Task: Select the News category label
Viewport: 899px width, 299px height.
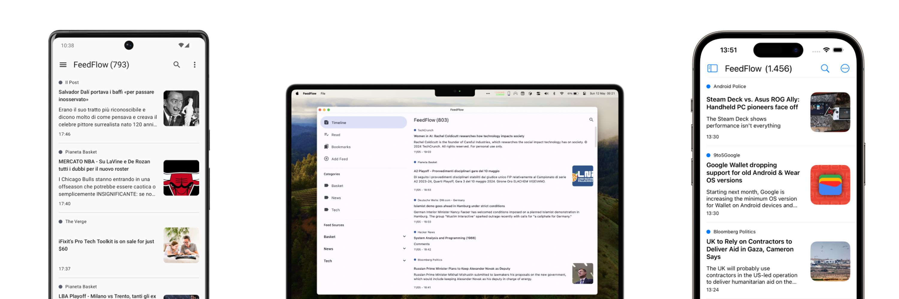Action: 336,198
